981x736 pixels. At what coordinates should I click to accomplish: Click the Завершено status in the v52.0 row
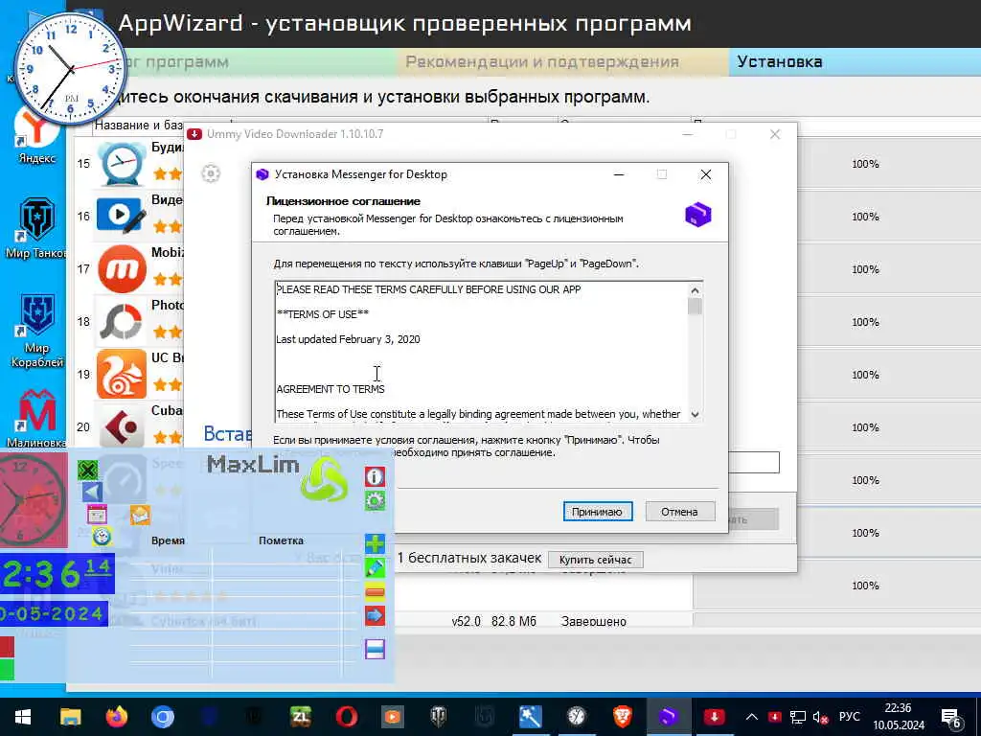point(594,621)
